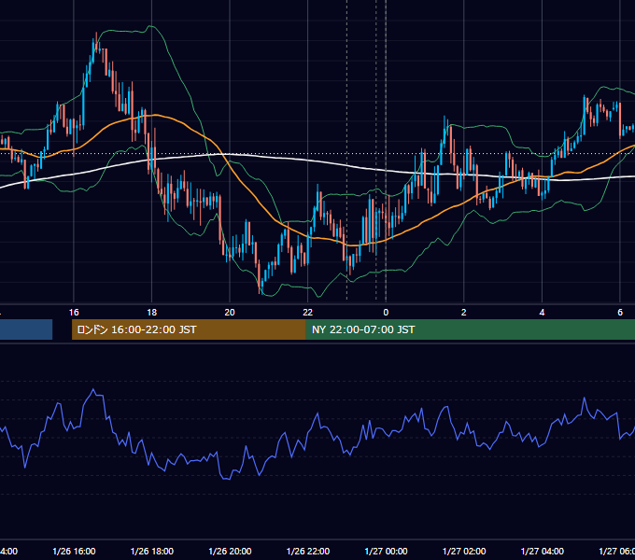635x560 pixels.
Task: Click the vertical dashed marker right of the 22 label
Action: point(346,149)
